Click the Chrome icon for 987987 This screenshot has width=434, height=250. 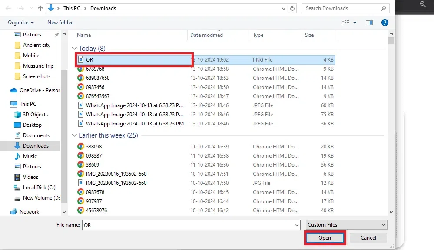point(80,201)
